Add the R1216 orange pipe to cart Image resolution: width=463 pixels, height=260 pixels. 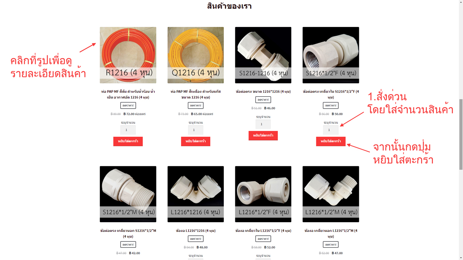pyautogui.click(x=128, y=141)
